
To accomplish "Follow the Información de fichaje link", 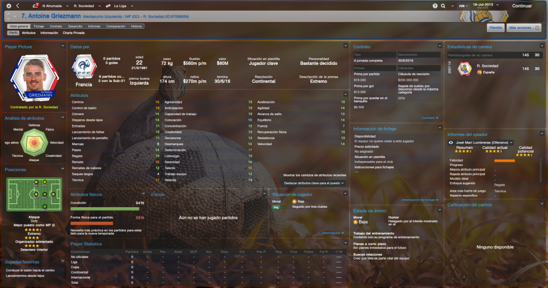I will 420,200.
